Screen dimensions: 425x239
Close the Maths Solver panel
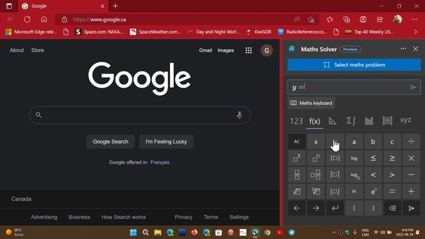[x=416, y=48]
